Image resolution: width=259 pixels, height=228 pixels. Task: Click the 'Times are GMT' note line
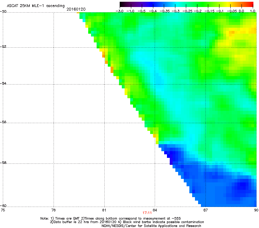tap(111, 219)
